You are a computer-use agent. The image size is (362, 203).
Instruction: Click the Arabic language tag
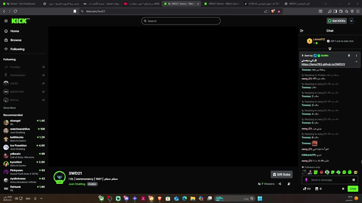tap(92, 184)
